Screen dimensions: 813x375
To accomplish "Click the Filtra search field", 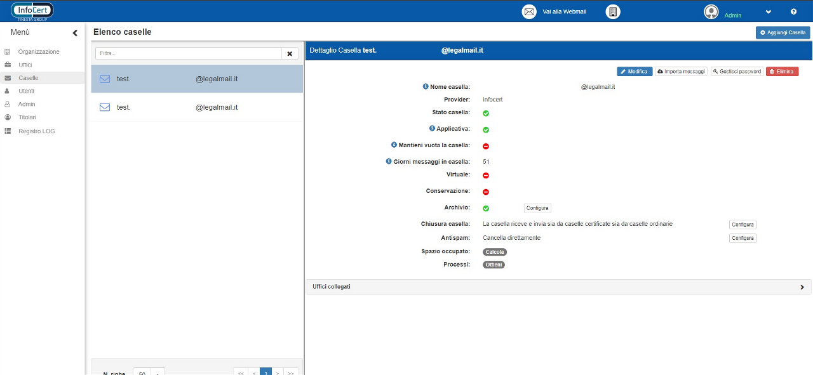I will click(189, 54).
